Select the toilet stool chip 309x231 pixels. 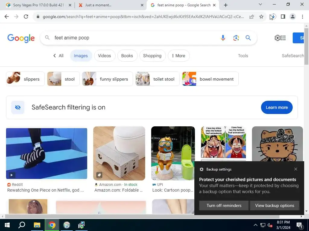tap(158, 79)
